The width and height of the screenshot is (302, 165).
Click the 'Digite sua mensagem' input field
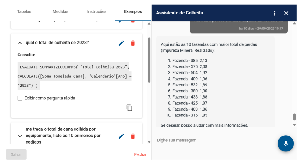[216, 141]
